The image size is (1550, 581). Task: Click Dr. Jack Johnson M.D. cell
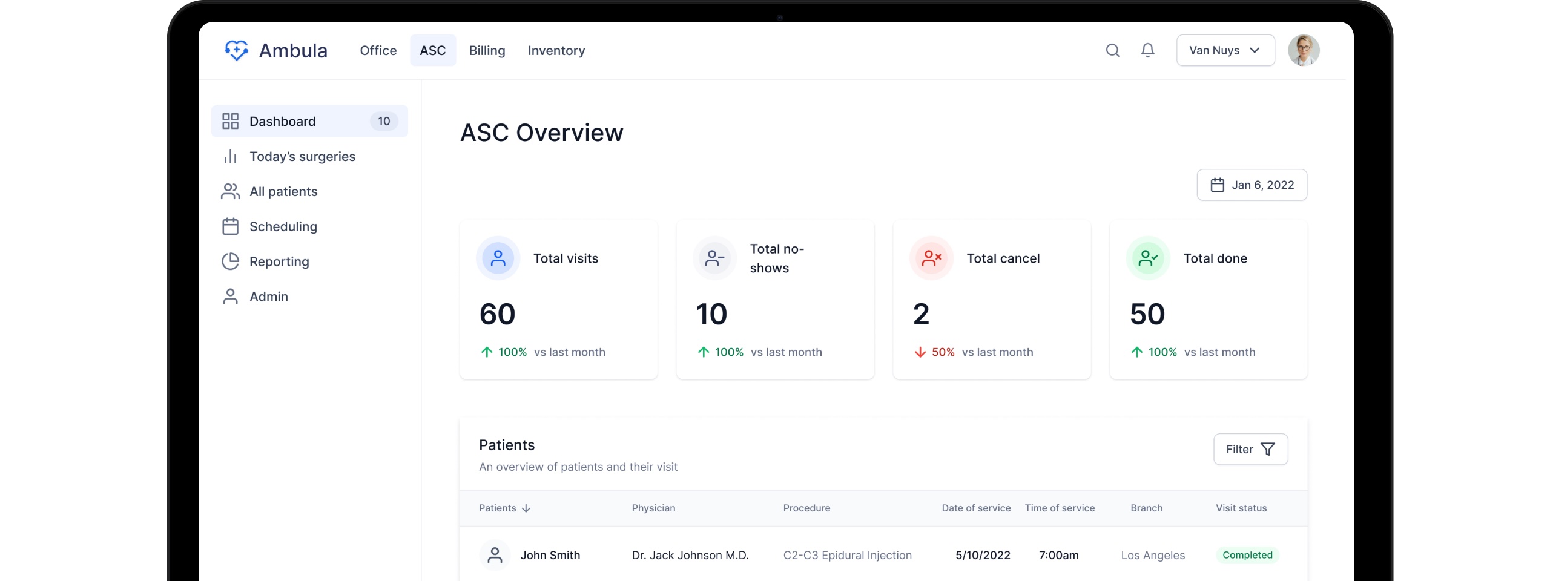coord(690,555)
